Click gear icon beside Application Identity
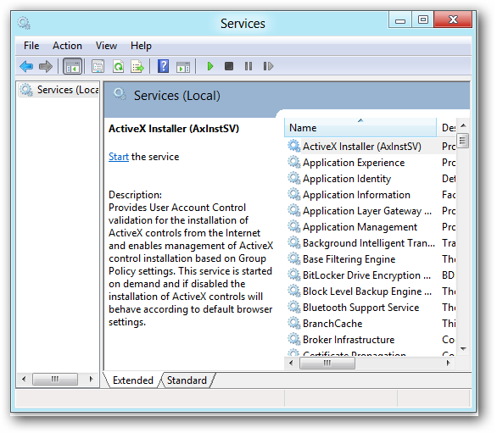This screenshot has height=433, width=497. click(293, 178)
